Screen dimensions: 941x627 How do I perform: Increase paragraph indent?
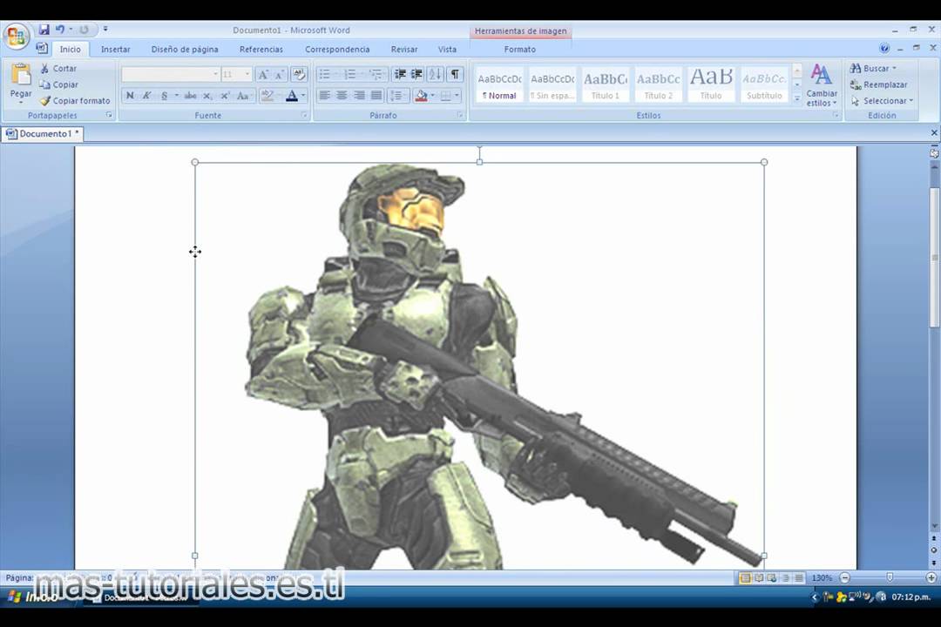[416, 74]
